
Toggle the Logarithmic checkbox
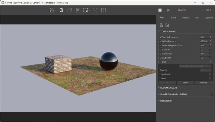point(210,74)
